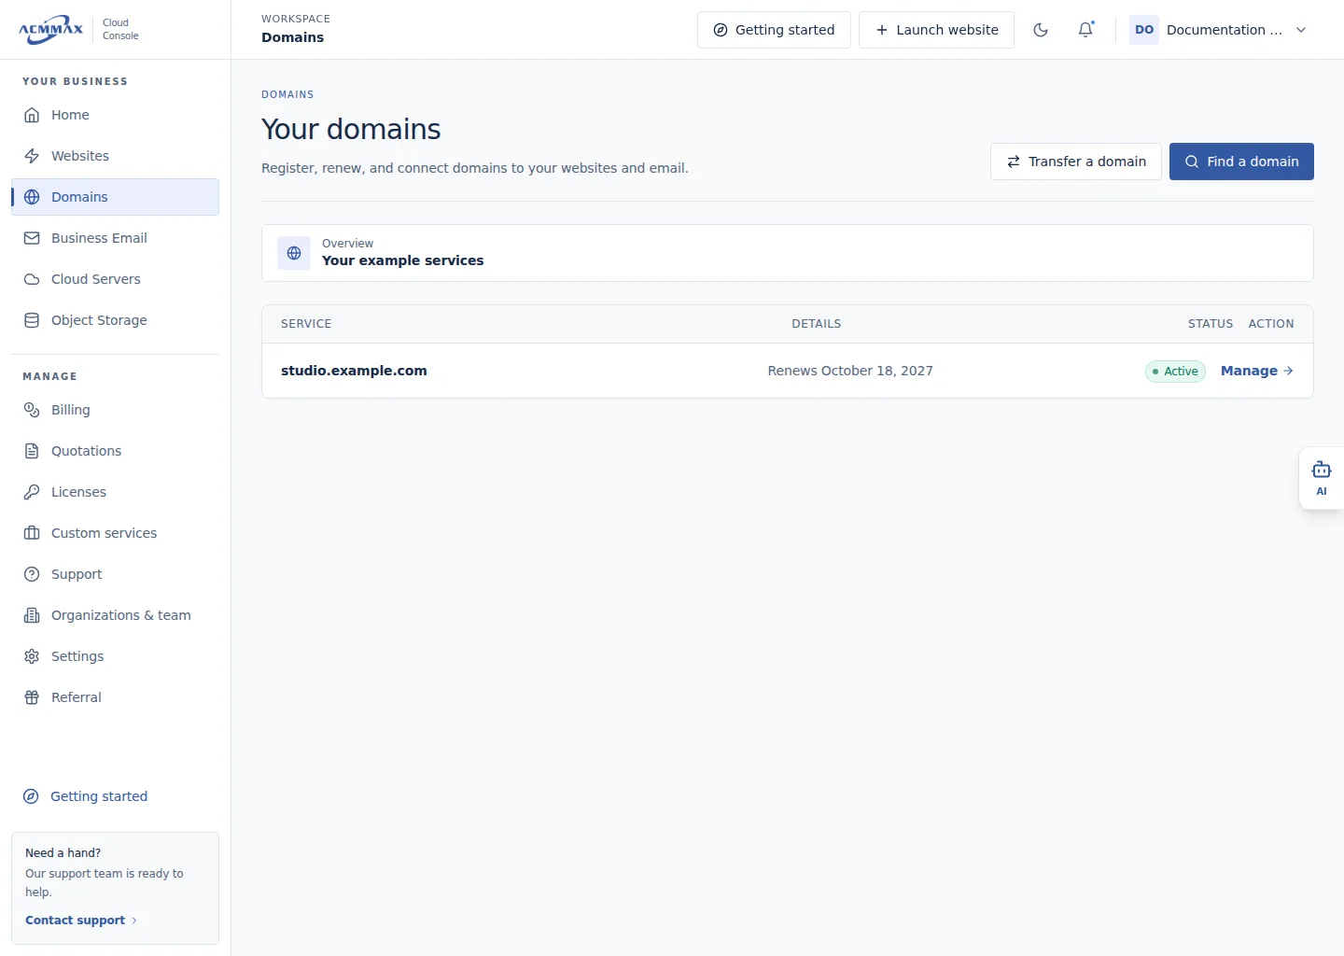
Task: Select Domains in the sidebar
Action: pos(115,197)
